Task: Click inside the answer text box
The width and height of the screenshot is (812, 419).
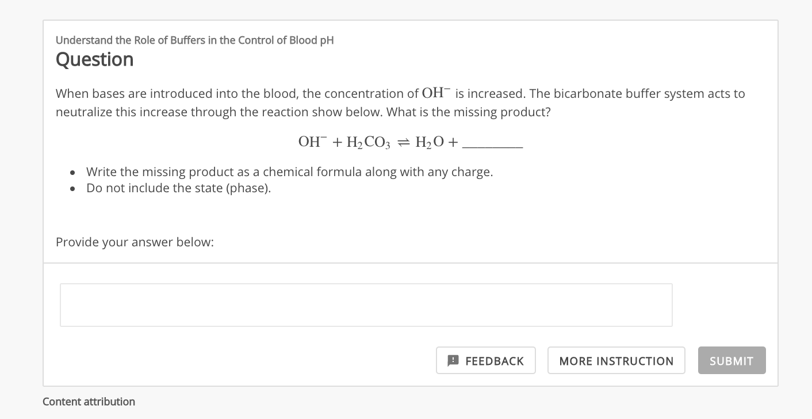Action: (x=366, y=305)
